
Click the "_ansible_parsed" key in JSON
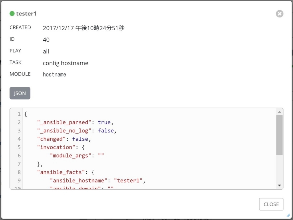pos(64,122)
